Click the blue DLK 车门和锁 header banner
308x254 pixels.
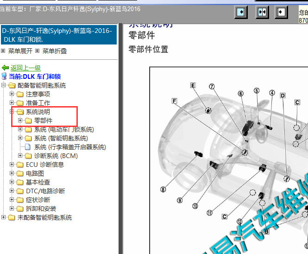(59, 35)
